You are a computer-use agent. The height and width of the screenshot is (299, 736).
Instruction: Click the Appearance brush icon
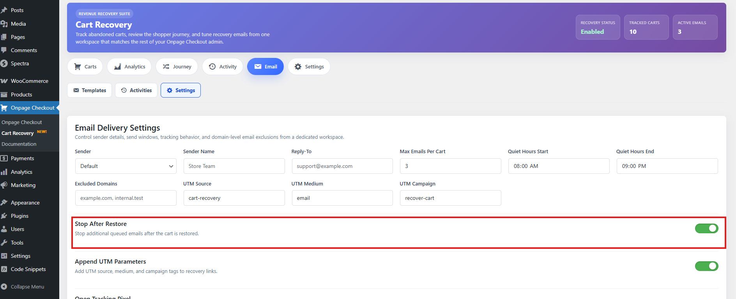point(4,203)
